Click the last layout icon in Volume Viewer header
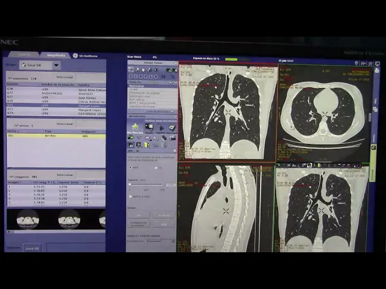Image resolution: width=386 pixels, height=289 pixels. coord(174,70)
